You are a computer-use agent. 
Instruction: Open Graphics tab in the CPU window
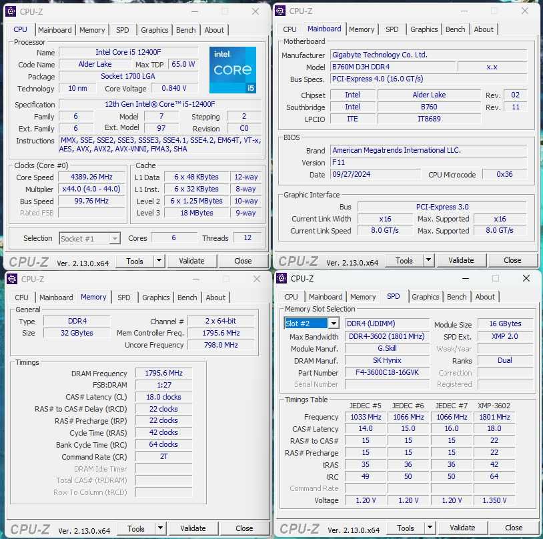155,30
